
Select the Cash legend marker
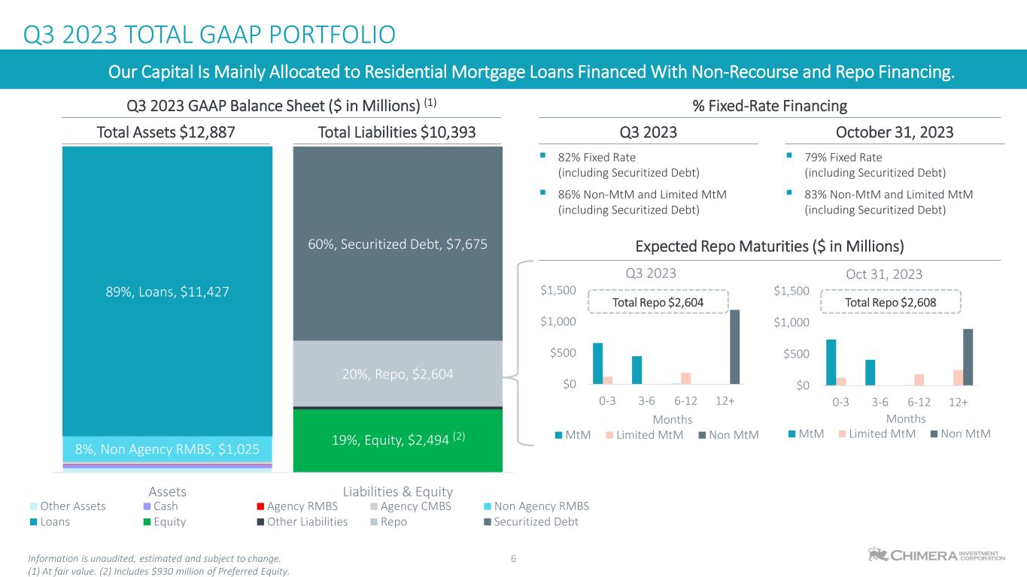point(146,506)
